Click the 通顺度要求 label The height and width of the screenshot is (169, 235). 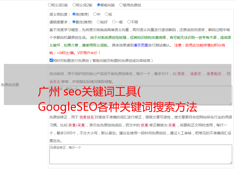[x=60, y=22]
